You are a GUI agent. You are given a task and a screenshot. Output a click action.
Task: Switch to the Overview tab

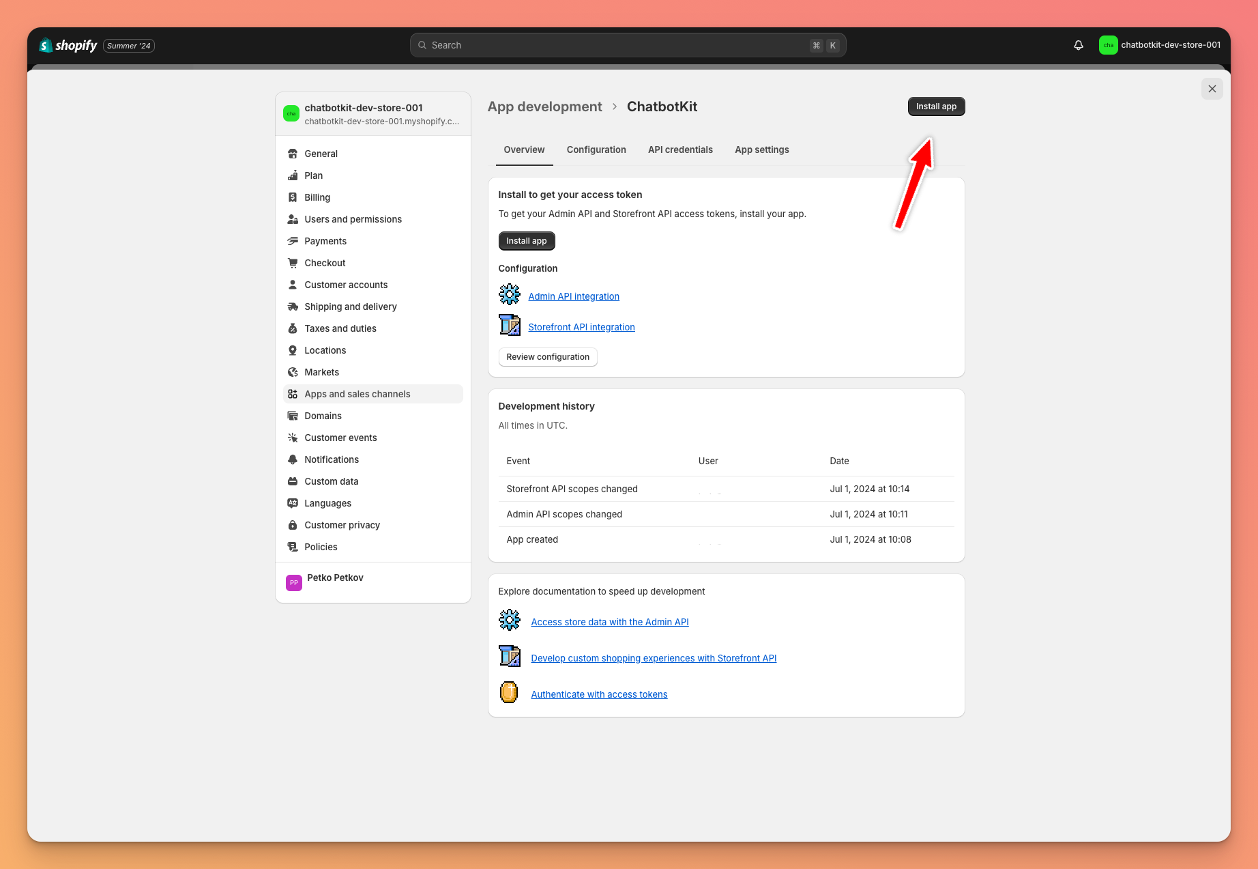tap(524, 149)
